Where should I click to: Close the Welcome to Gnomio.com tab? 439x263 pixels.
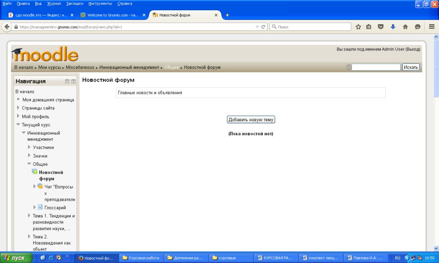pos(144,15)
